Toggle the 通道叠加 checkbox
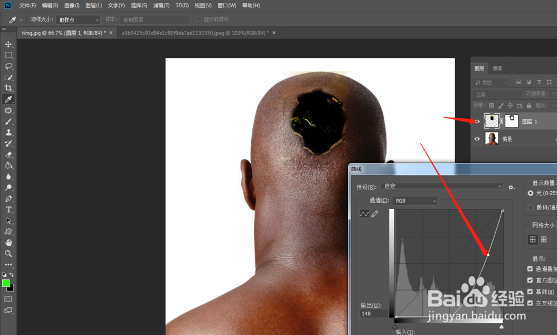 tap(530, 269)
